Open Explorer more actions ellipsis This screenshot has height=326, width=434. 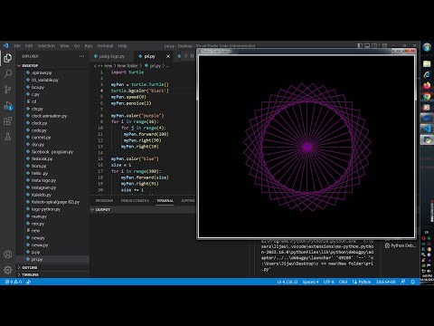[x=81, y=56]
